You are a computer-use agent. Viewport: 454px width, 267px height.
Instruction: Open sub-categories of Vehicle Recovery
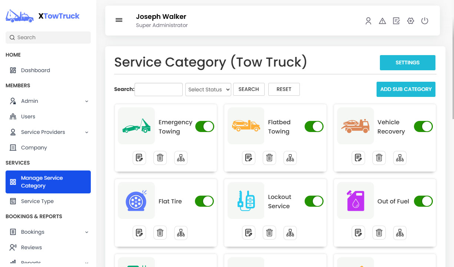(400, 158)
